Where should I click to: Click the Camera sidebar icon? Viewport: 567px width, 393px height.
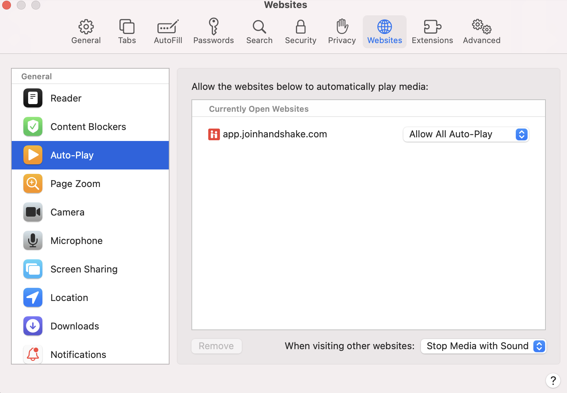(33, 212)
